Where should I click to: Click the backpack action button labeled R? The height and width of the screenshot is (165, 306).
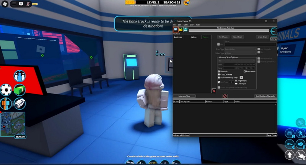click(x=290, y=133)
